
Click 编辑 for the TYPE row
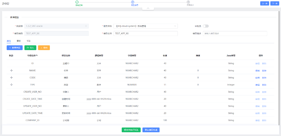point(257,85)
